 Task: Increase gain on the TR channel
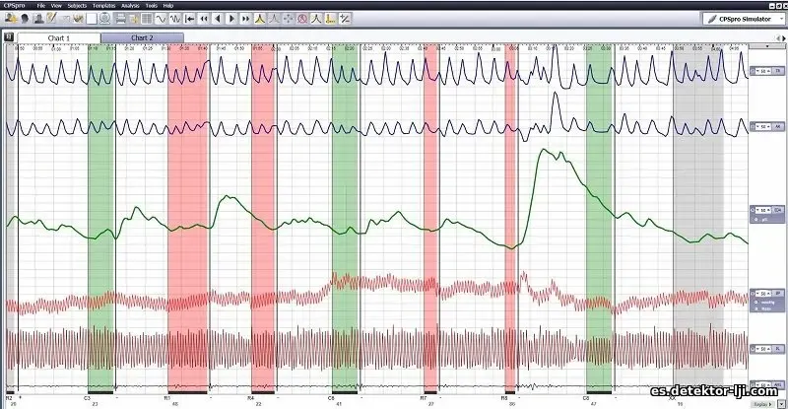769,71
